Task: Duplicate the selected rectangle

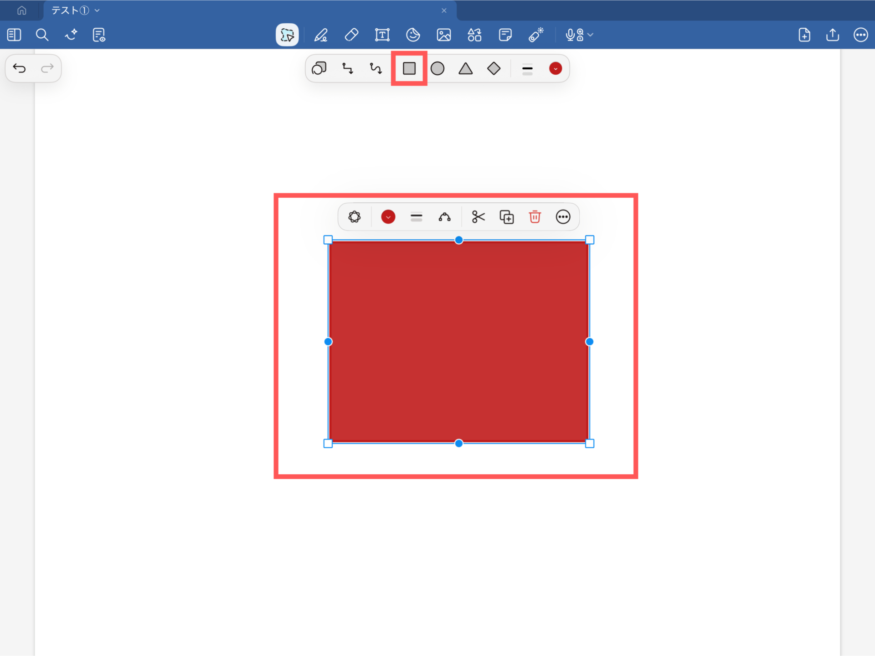Action: pyautogui.click(x=506, y=217)
